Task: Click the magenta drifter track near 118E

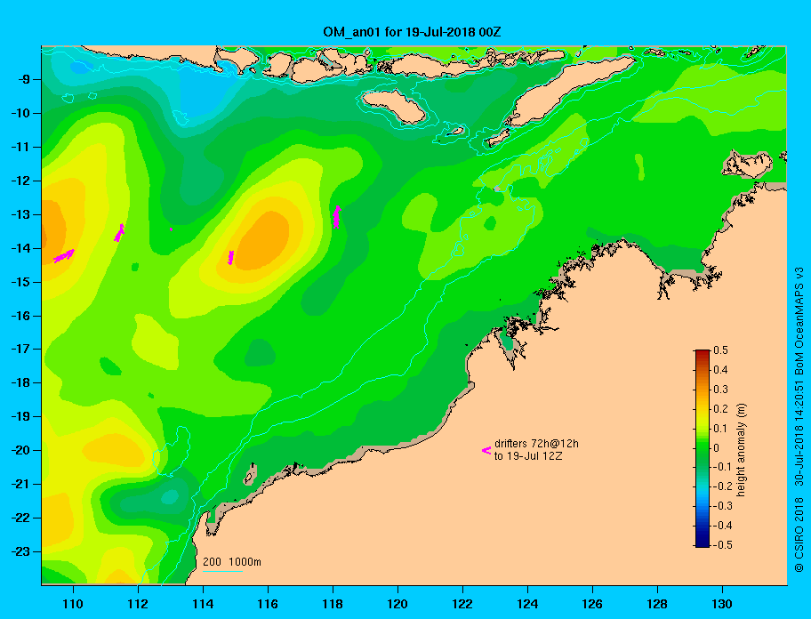Action: click(x=337, y=217)
